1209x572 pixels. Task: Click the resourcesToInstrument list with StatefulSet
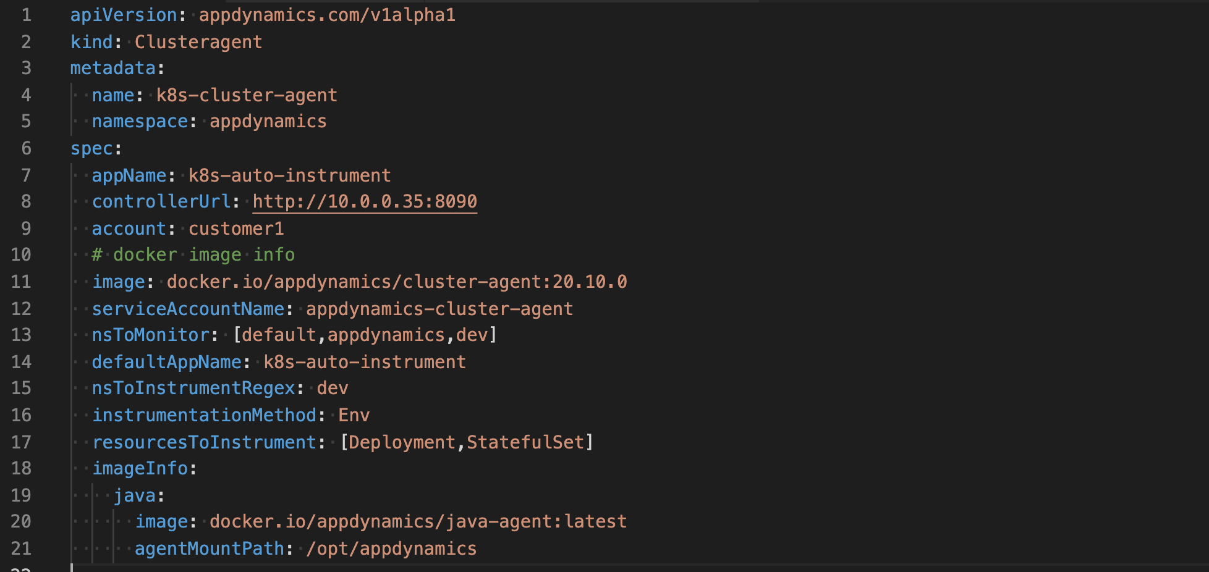466,442
